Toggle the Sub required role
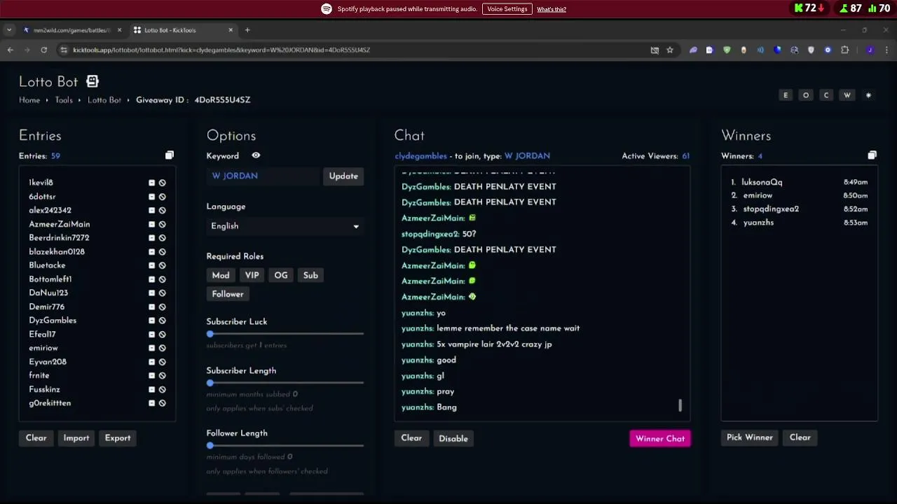This screenshot has height=504, width=897. 310,275
